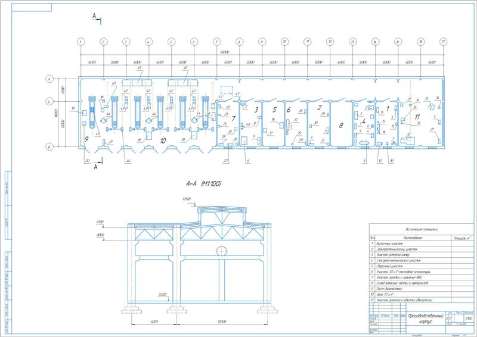Click equipment leader label 37 in room 6

click(296, 120)
